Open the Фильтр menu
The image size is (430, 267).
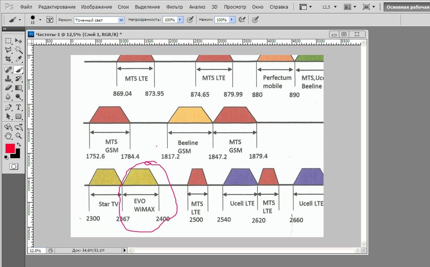pos(174,7)
